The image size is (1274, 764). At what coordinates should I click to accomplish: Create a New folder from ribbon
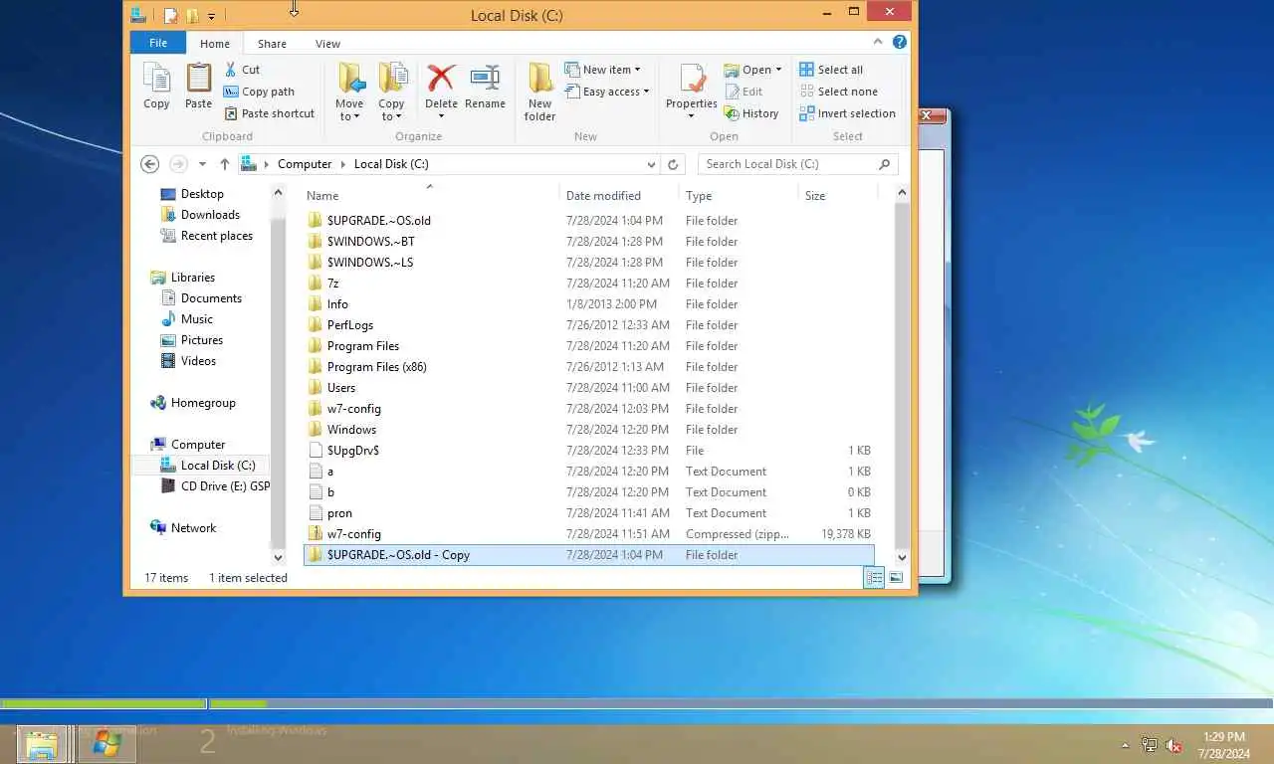point(539,92)
